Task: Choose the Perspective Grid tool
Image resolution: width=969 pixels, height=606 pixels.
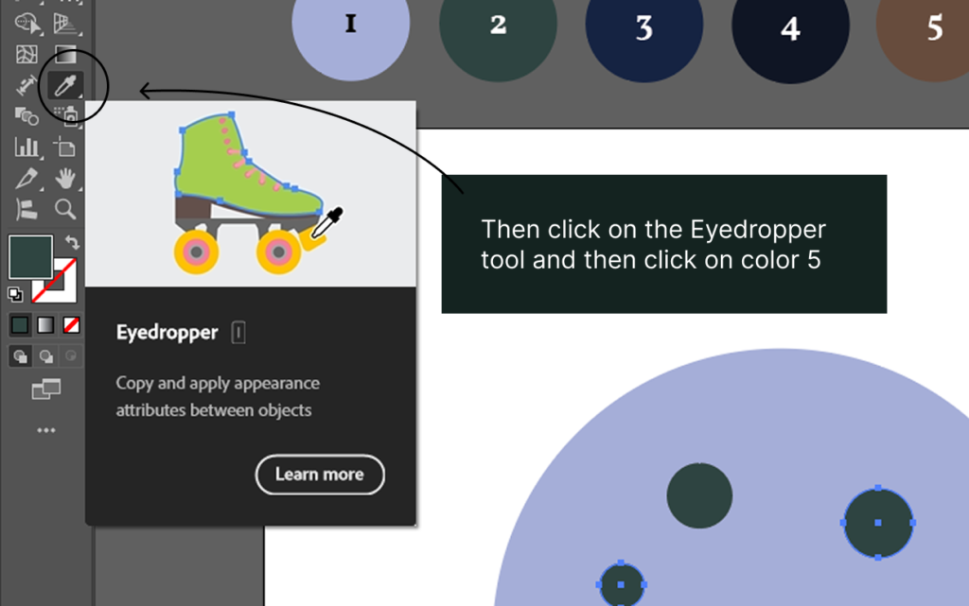Action: (65, 24)
